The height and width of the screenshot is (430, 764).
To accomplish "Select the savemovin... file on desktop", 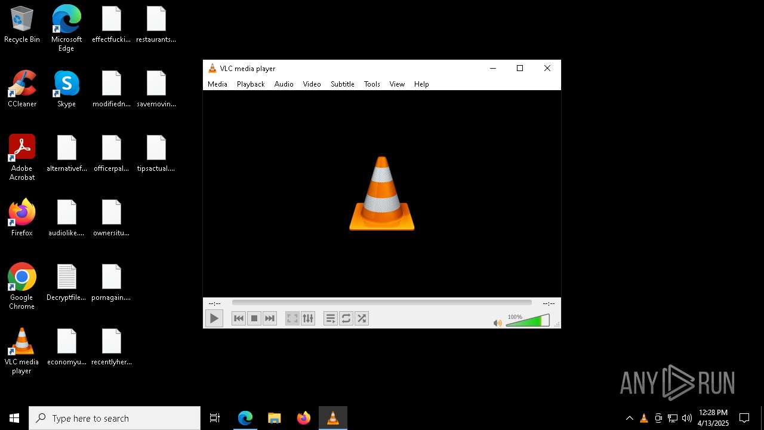I will pyautogui.click(x=156, y=89).
